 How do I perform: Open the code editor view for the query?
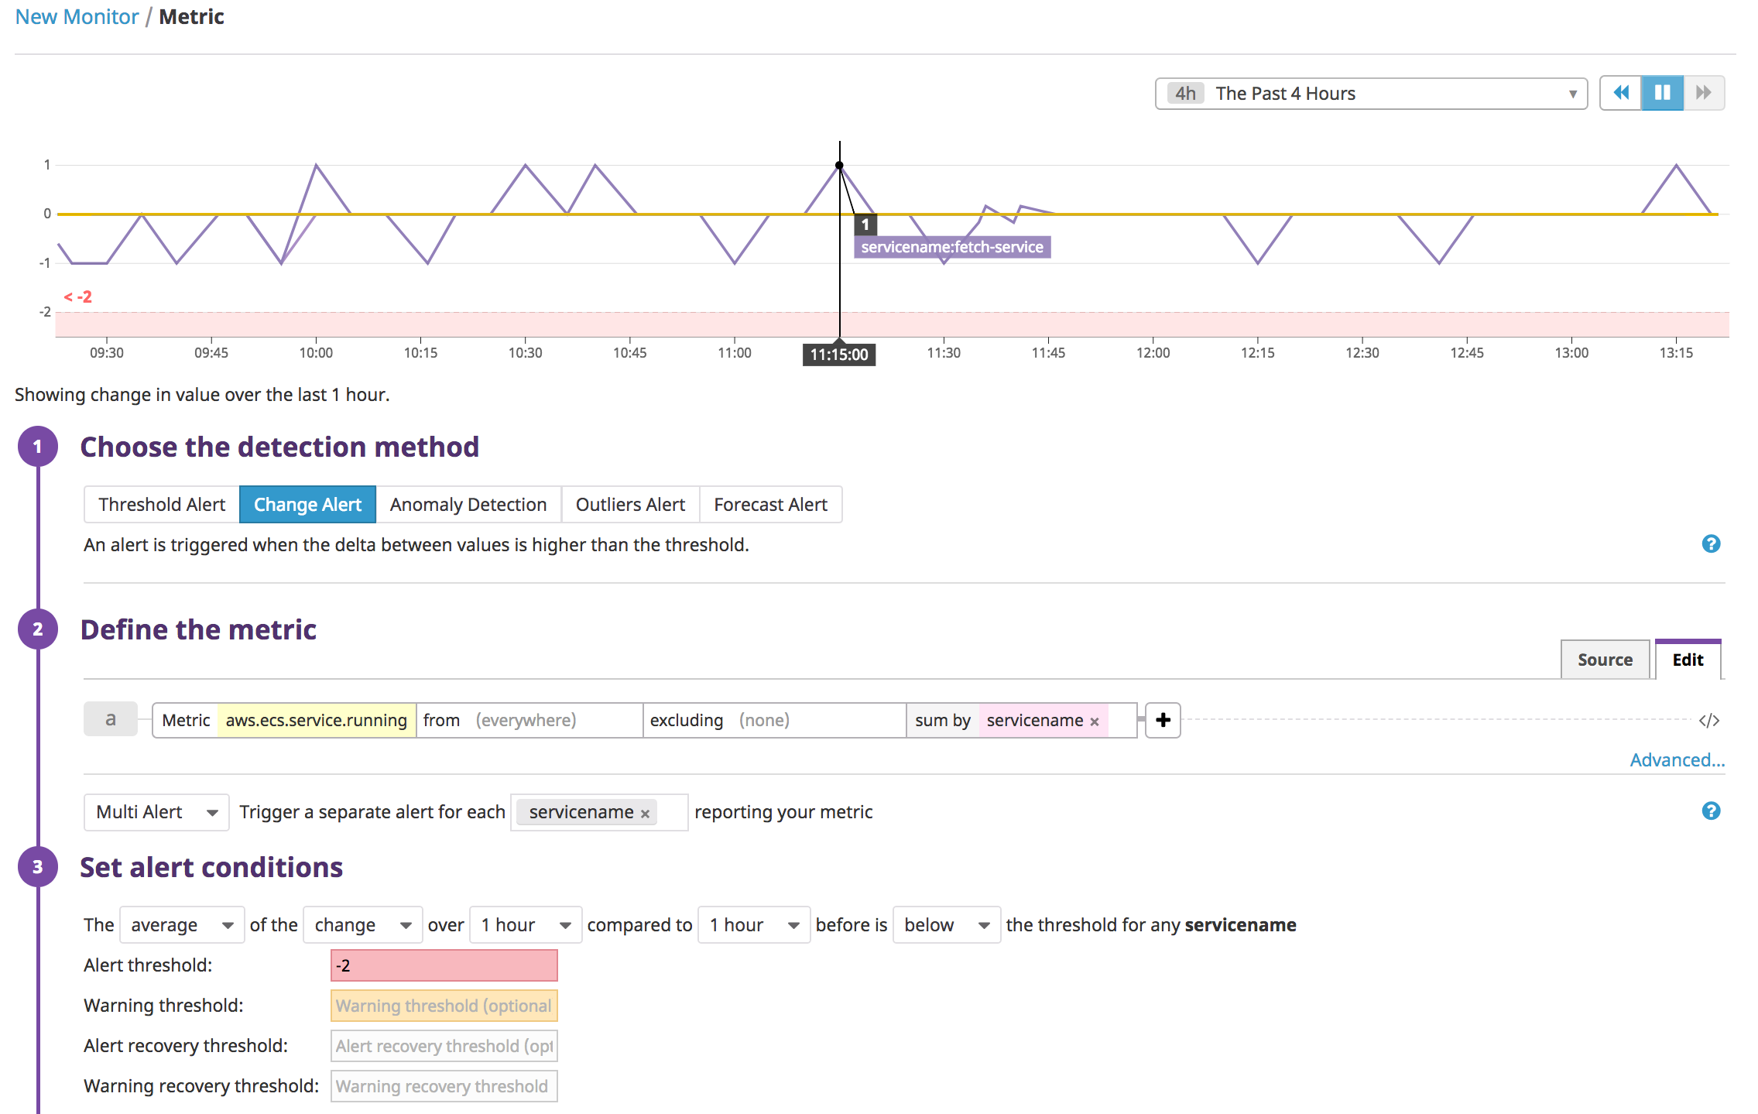[x=1708, y=719]
